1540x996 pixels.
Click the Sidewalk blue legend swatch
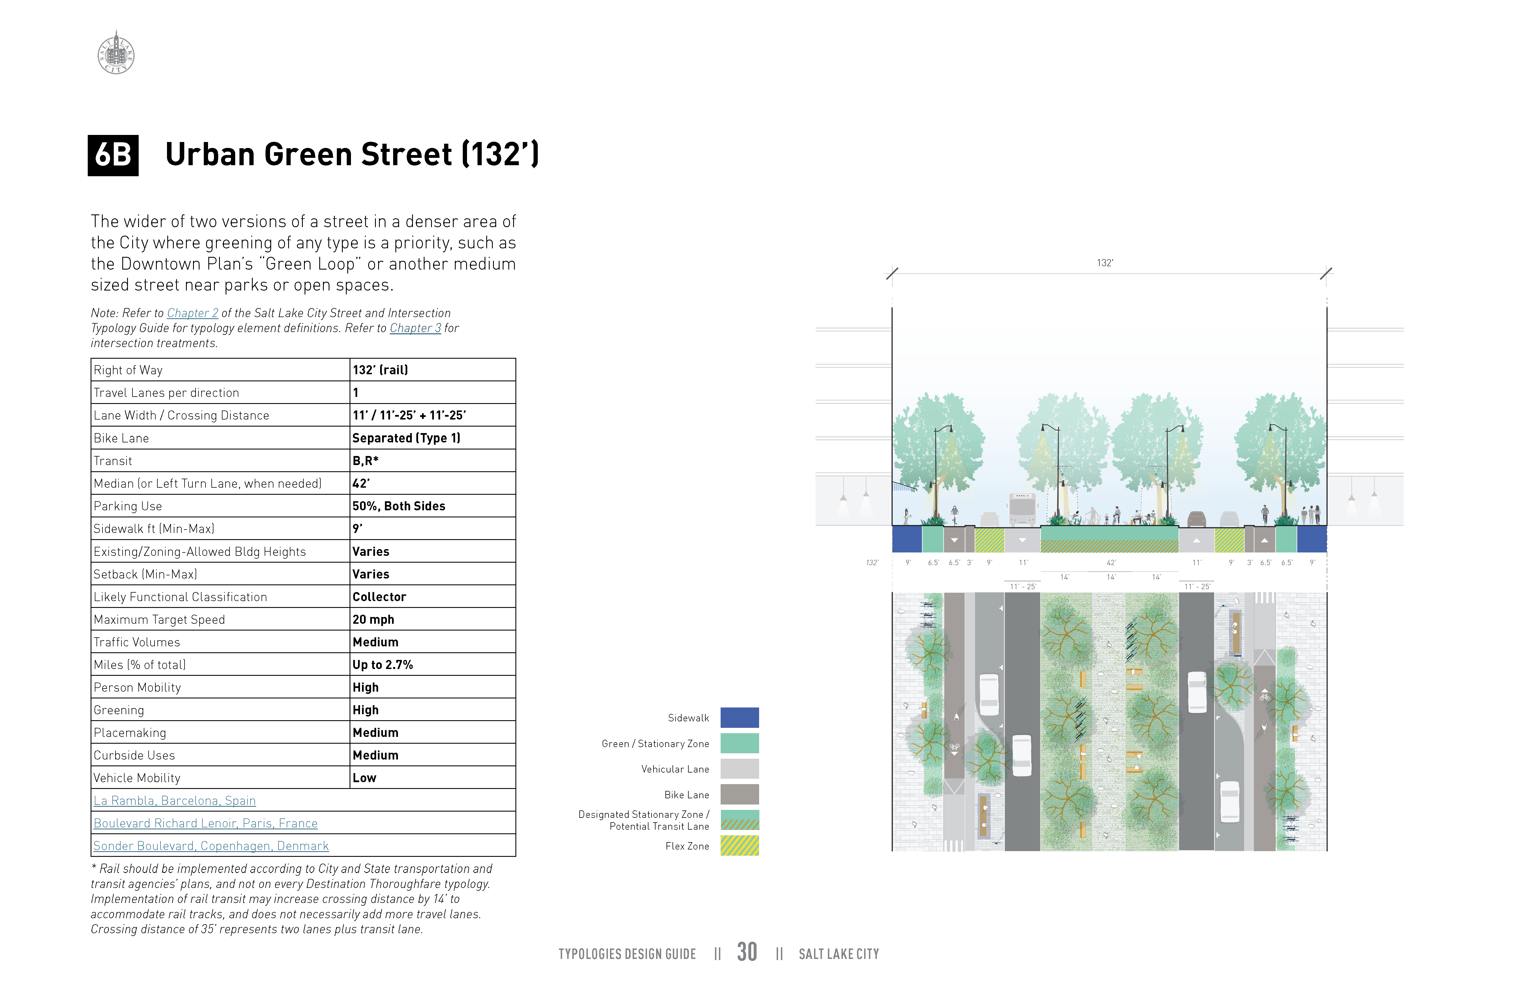pos(740,718)
